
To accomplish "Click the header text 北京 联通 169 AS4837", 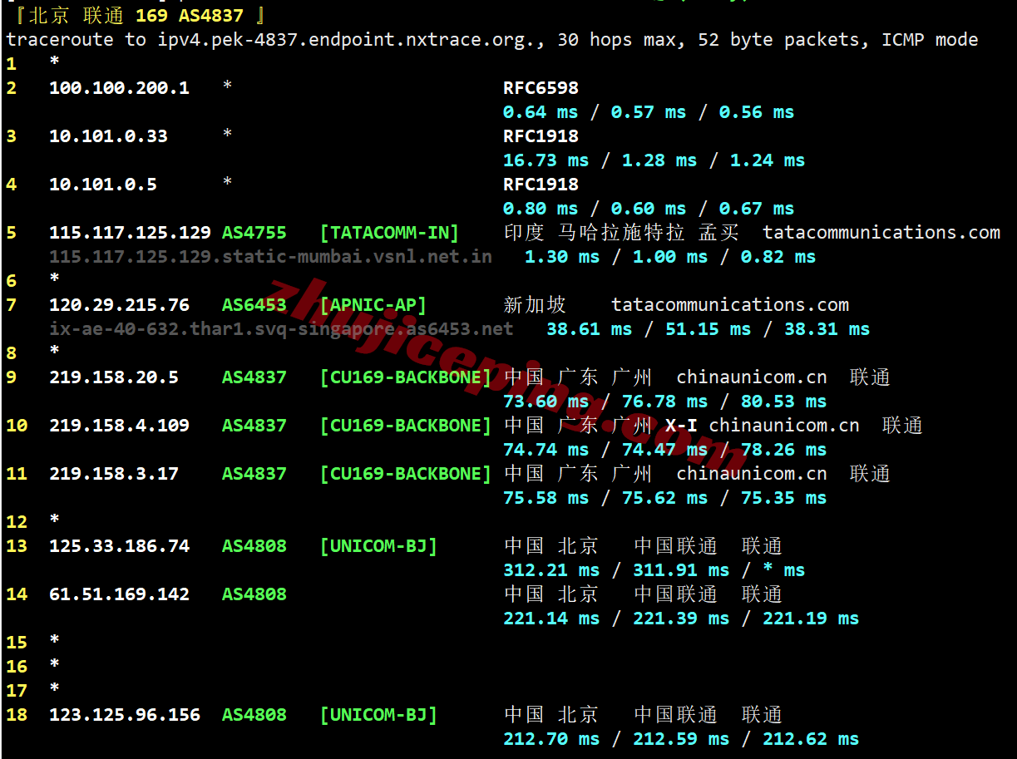I will coord(136,15).
